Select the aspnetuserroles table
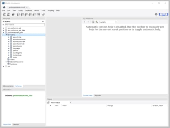Viewport: 170px width, 128px height. [x=19, y=44]
